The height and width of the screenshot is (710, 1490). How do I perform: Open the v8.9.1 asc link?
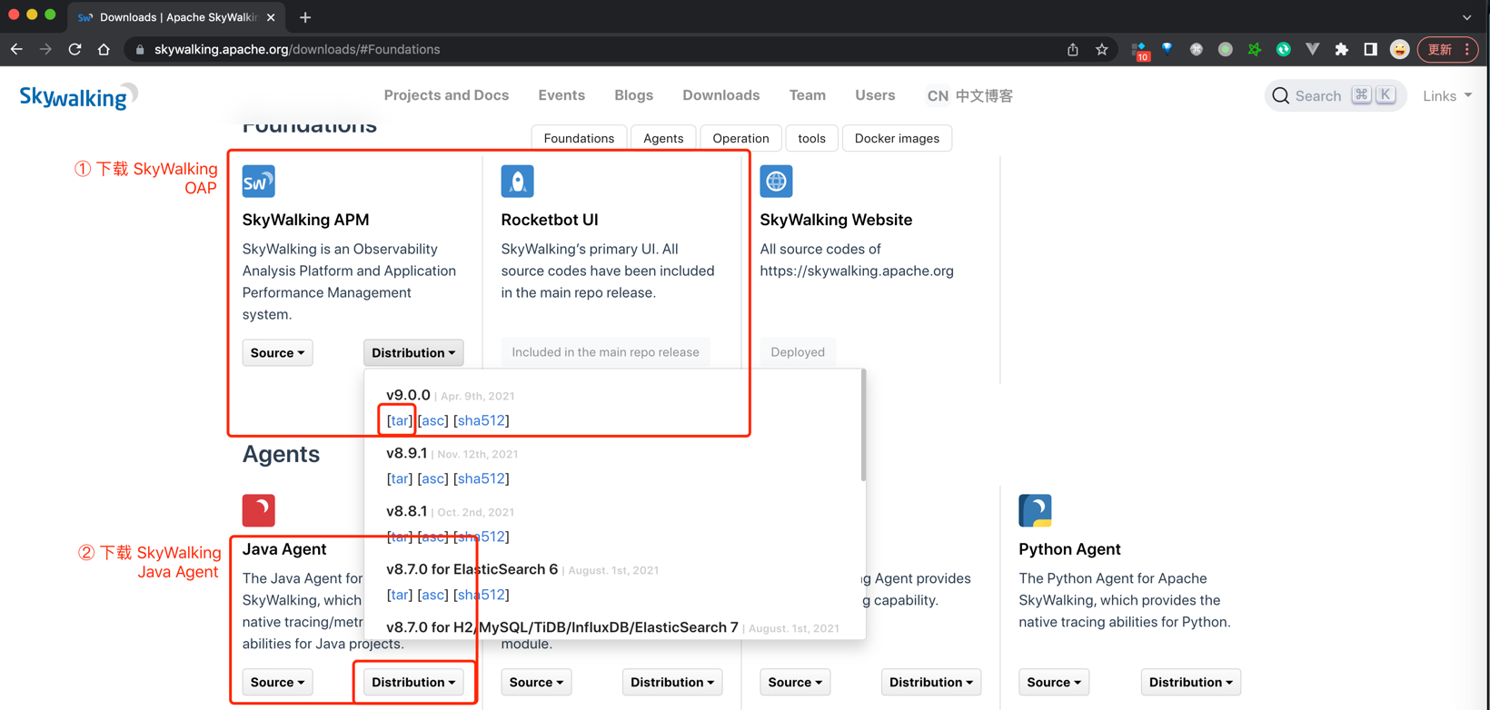tap(433, 478)
